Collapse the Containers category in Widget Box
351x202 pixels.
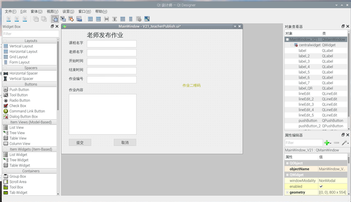5,171
